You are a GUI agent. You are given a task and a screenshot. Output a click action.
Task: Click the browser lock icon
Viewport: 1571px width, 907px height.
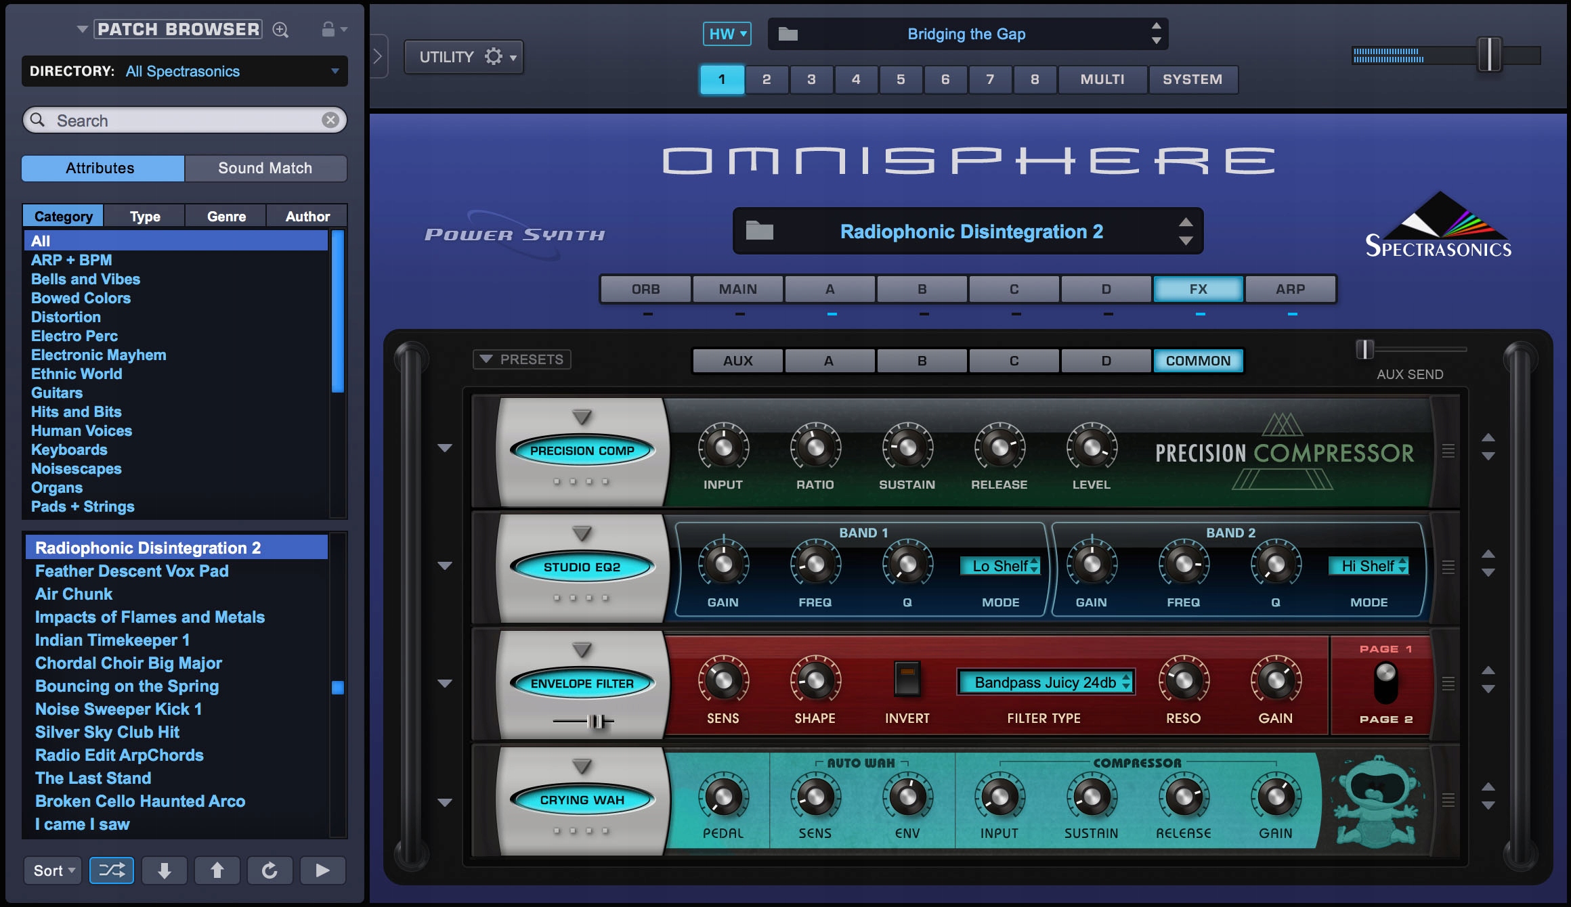click(328, 29)
